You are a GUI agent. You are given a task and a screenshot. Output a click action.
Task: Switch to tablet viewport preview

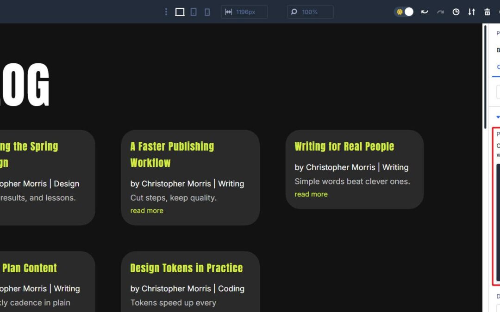coord(194,12)
